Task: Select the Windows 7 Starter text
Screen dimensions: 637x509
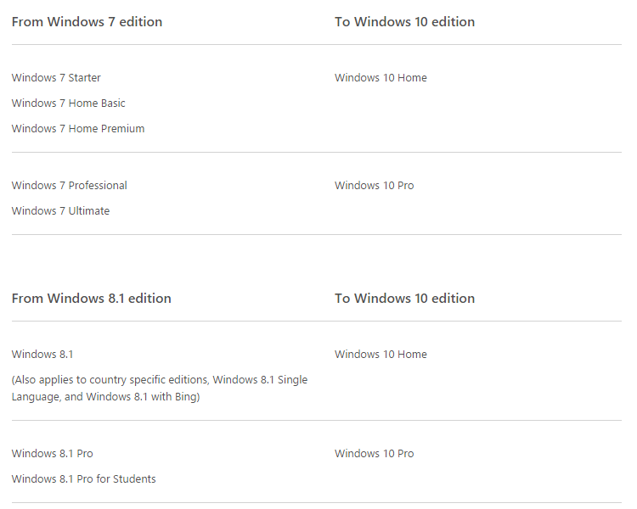Action: coord(56,78)
